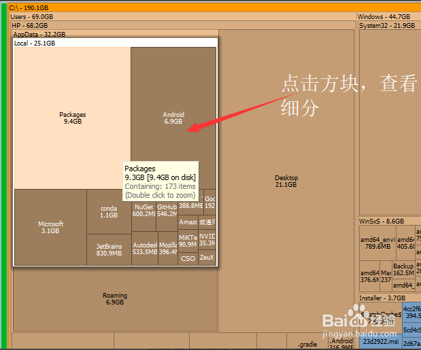This screenshot has width=421, height=350.
Task: Select the HP 68.2GB folder header
Action: (182, 25)
